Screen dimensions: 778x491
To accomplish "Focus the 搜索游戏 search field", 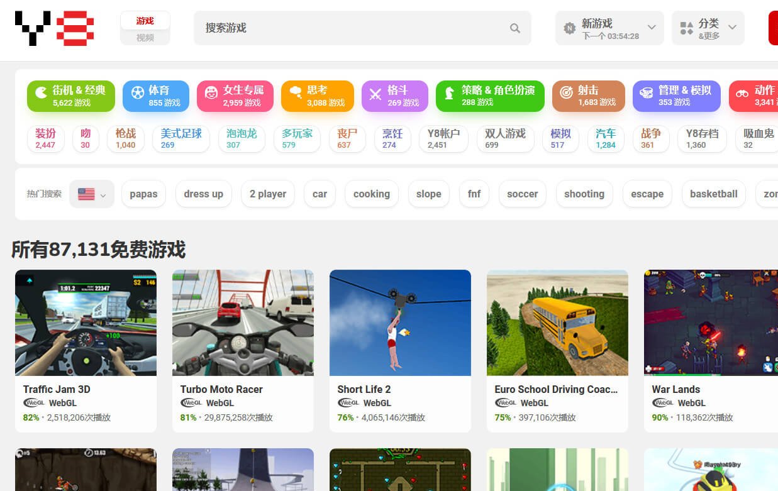I will 362,28.
